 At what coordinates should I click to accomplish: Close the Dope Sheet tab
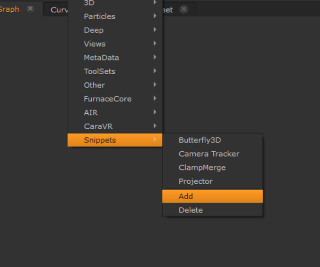click(x=183, y=10)
